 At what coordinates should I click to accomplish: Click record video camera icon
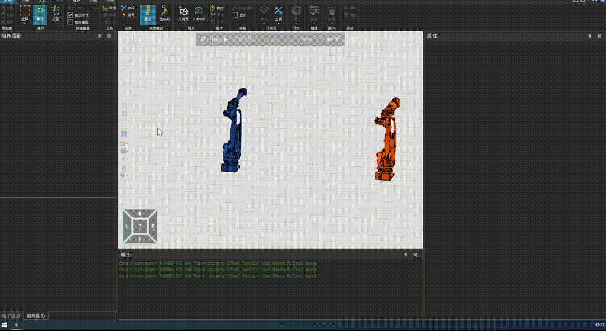(330, 39)
